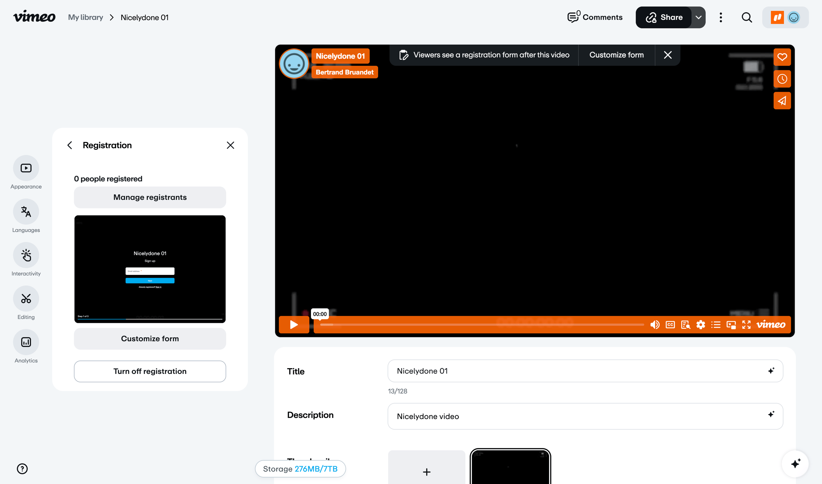Click the video progress bar

click(x=482, y=325)
